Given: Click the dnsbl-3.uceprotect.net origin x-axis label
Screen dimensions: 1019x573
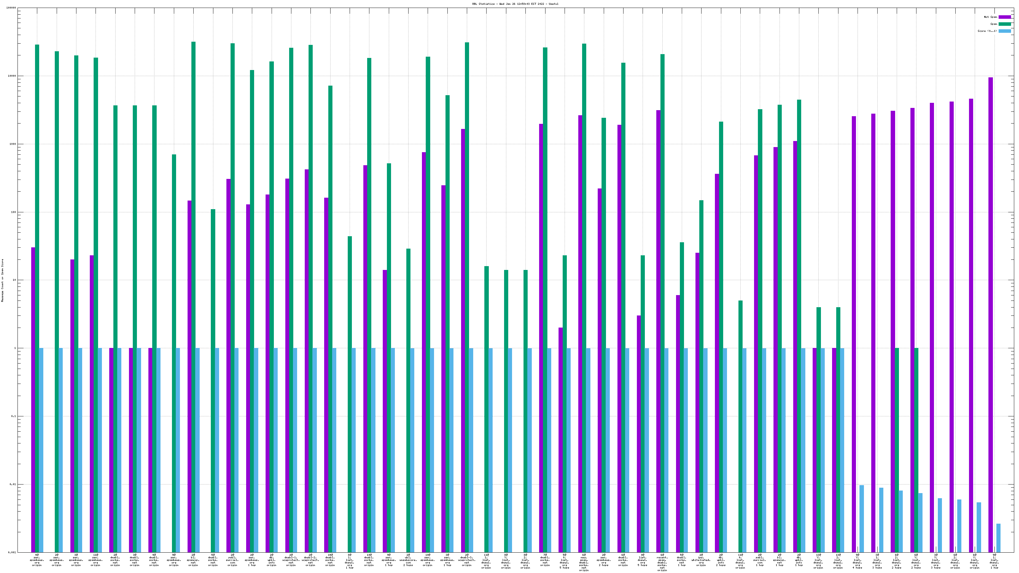Looking at the screenshot, I should [467, 560].
